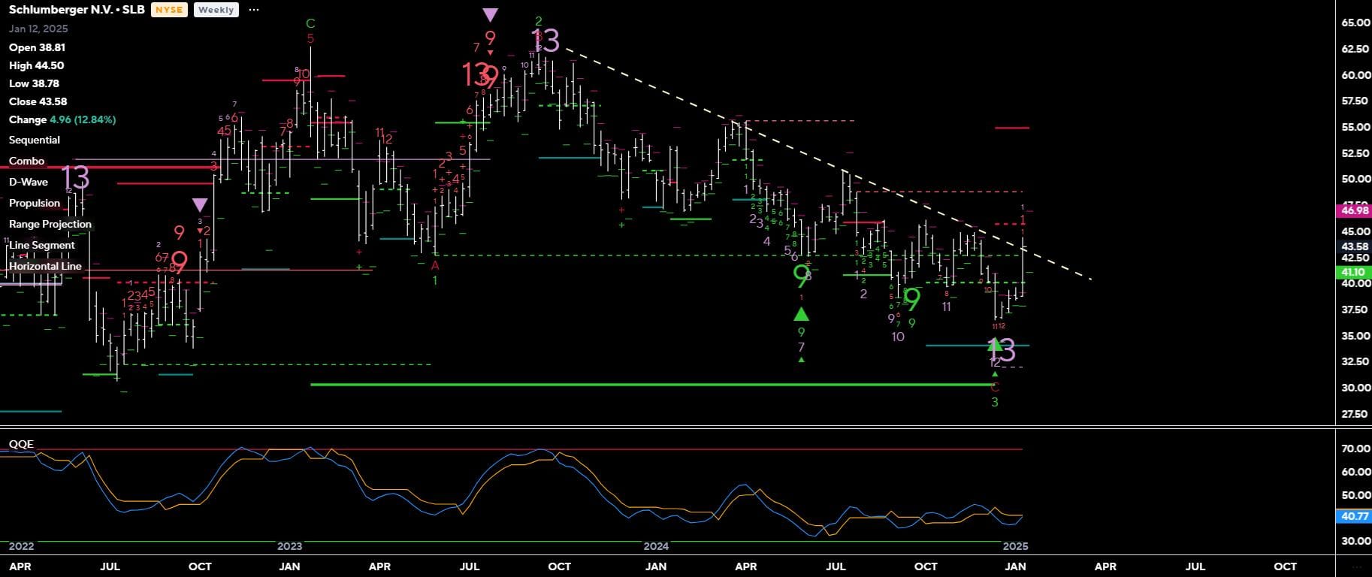Toggle the D-Wave indicator label

29,182
